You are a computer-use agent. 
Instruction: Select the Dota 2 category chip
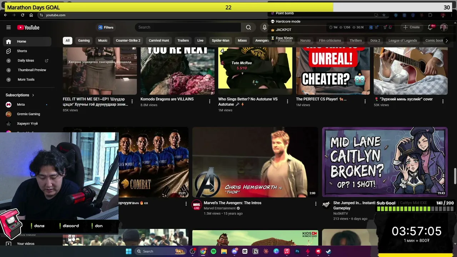375,40
